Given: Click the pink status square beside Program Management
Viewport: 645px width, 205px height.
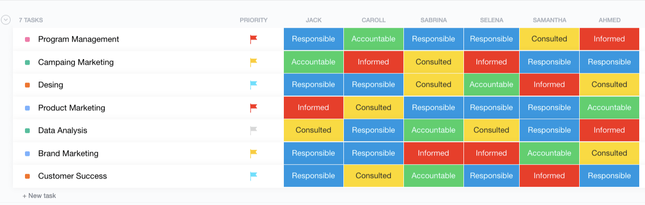Looking at the screenshot, I should [x=27, y=39].
